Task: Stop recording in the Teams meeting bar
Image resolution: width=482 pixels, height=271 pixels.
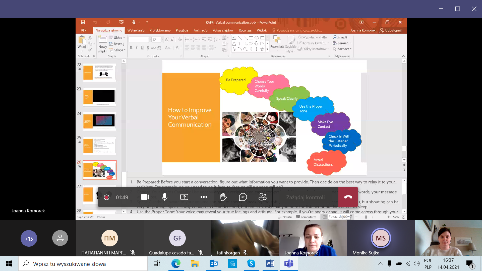Action: (x=106, y=197)
